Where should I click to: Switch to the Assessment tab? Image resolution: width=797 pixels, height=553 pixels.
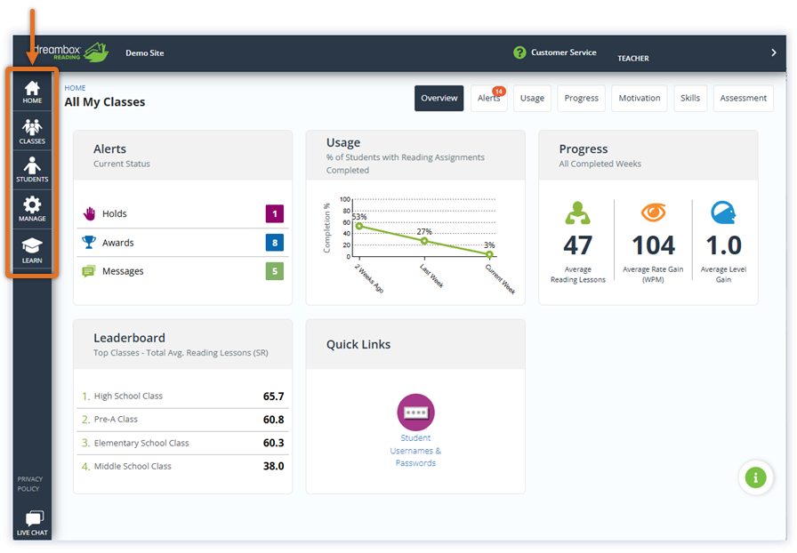point(743,98)
